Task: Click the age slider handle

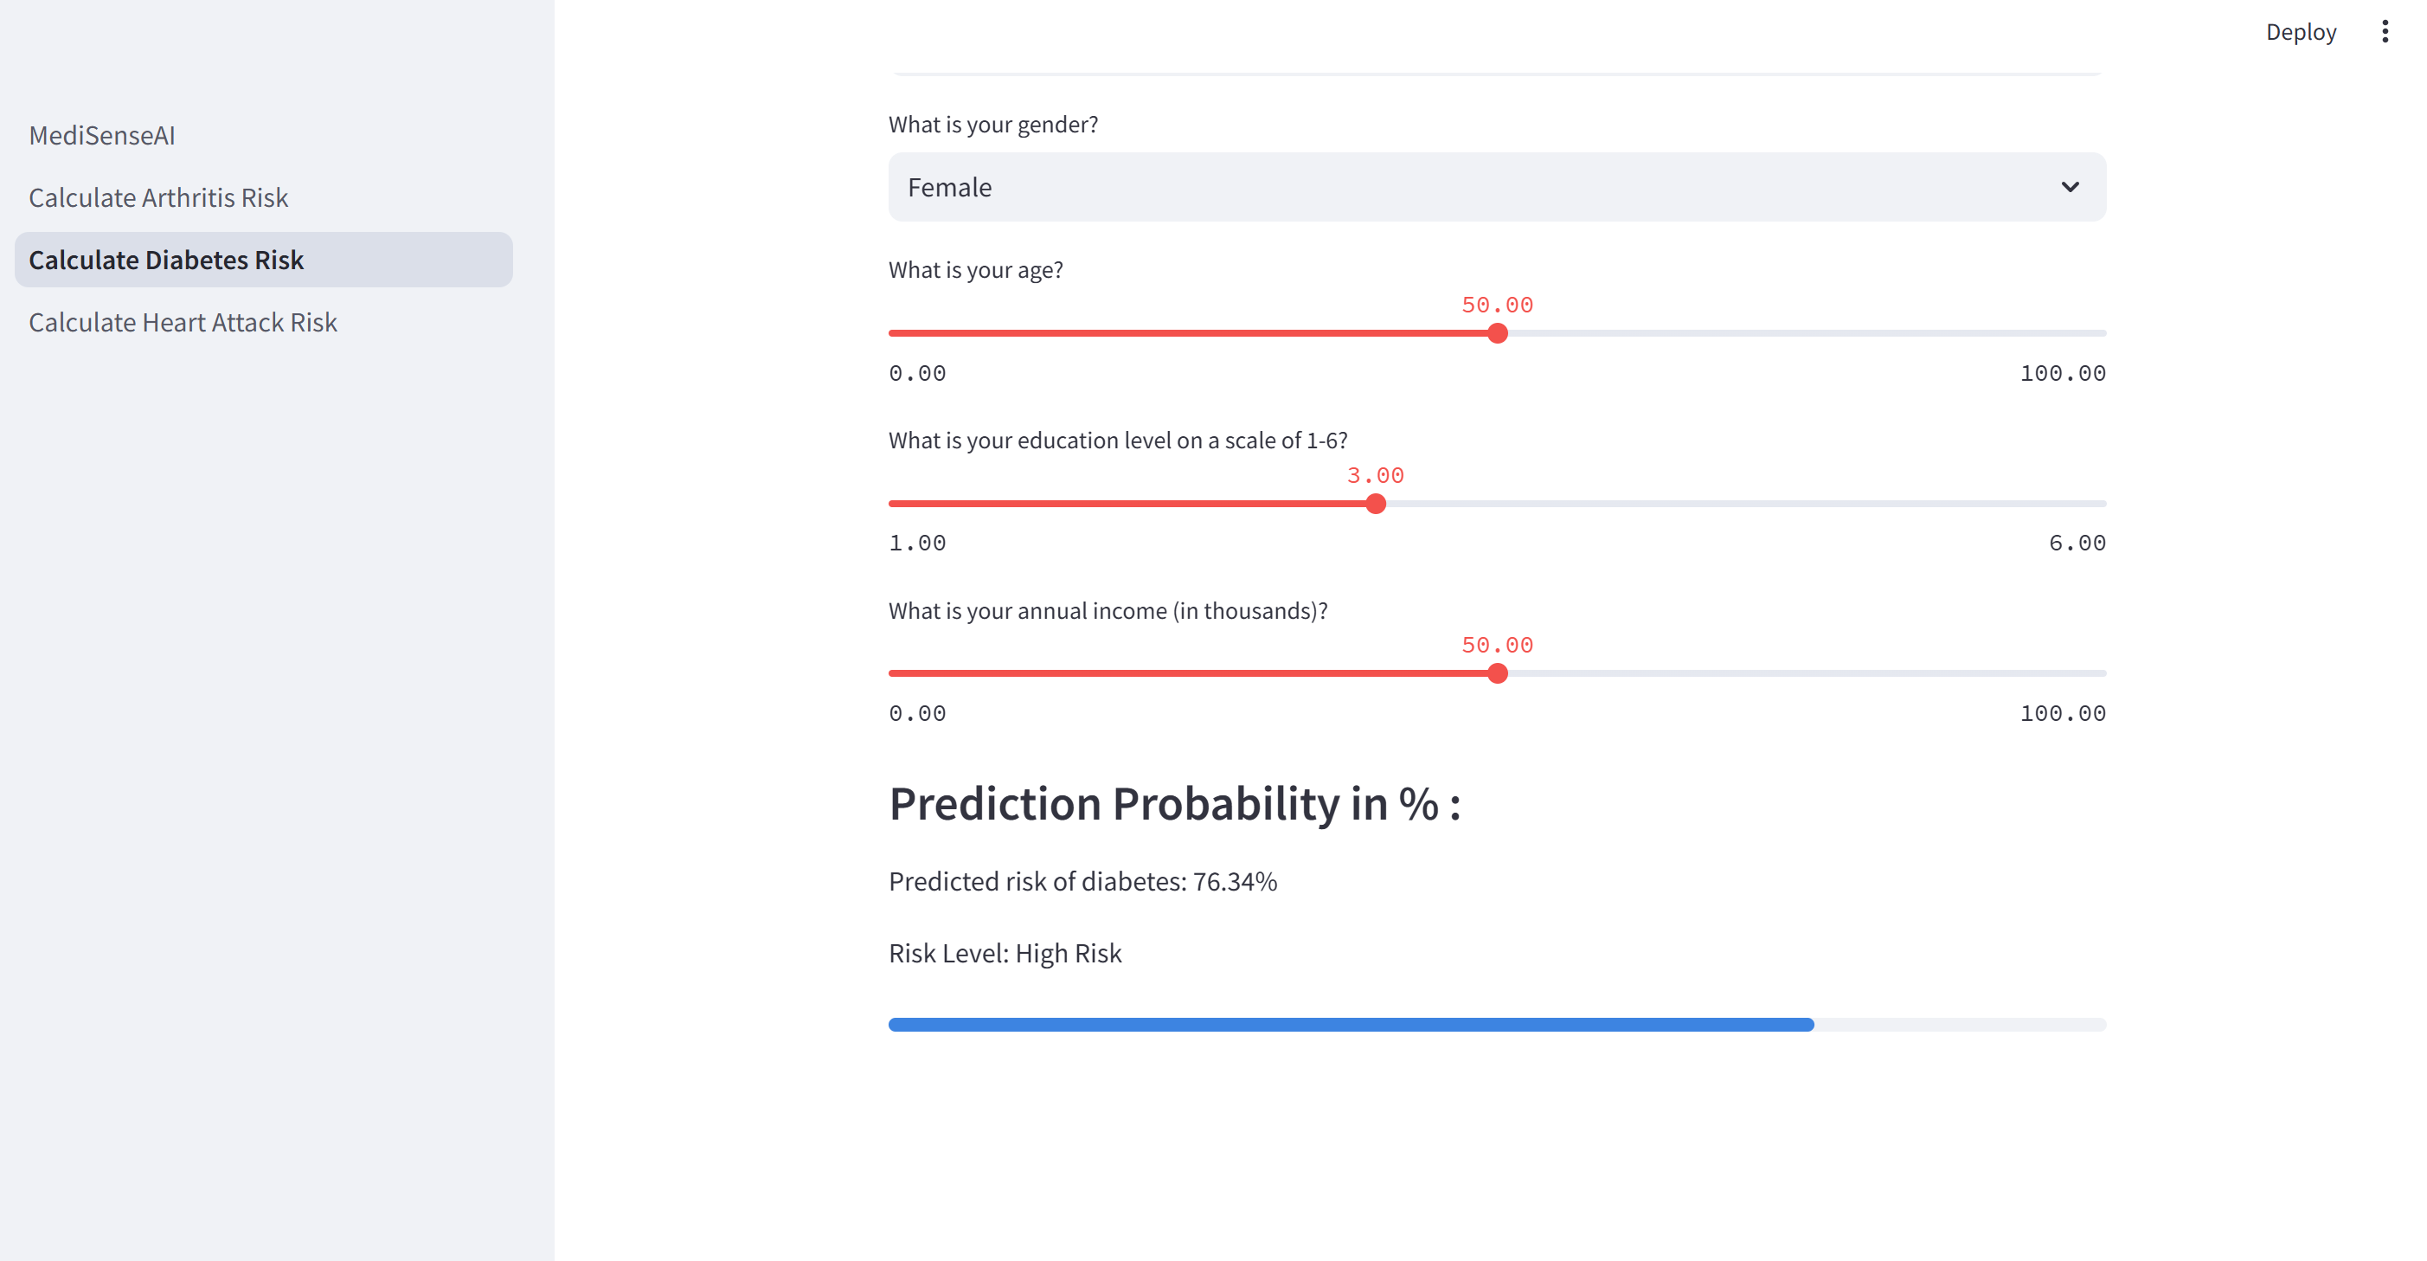Action: coord(1497,332)
